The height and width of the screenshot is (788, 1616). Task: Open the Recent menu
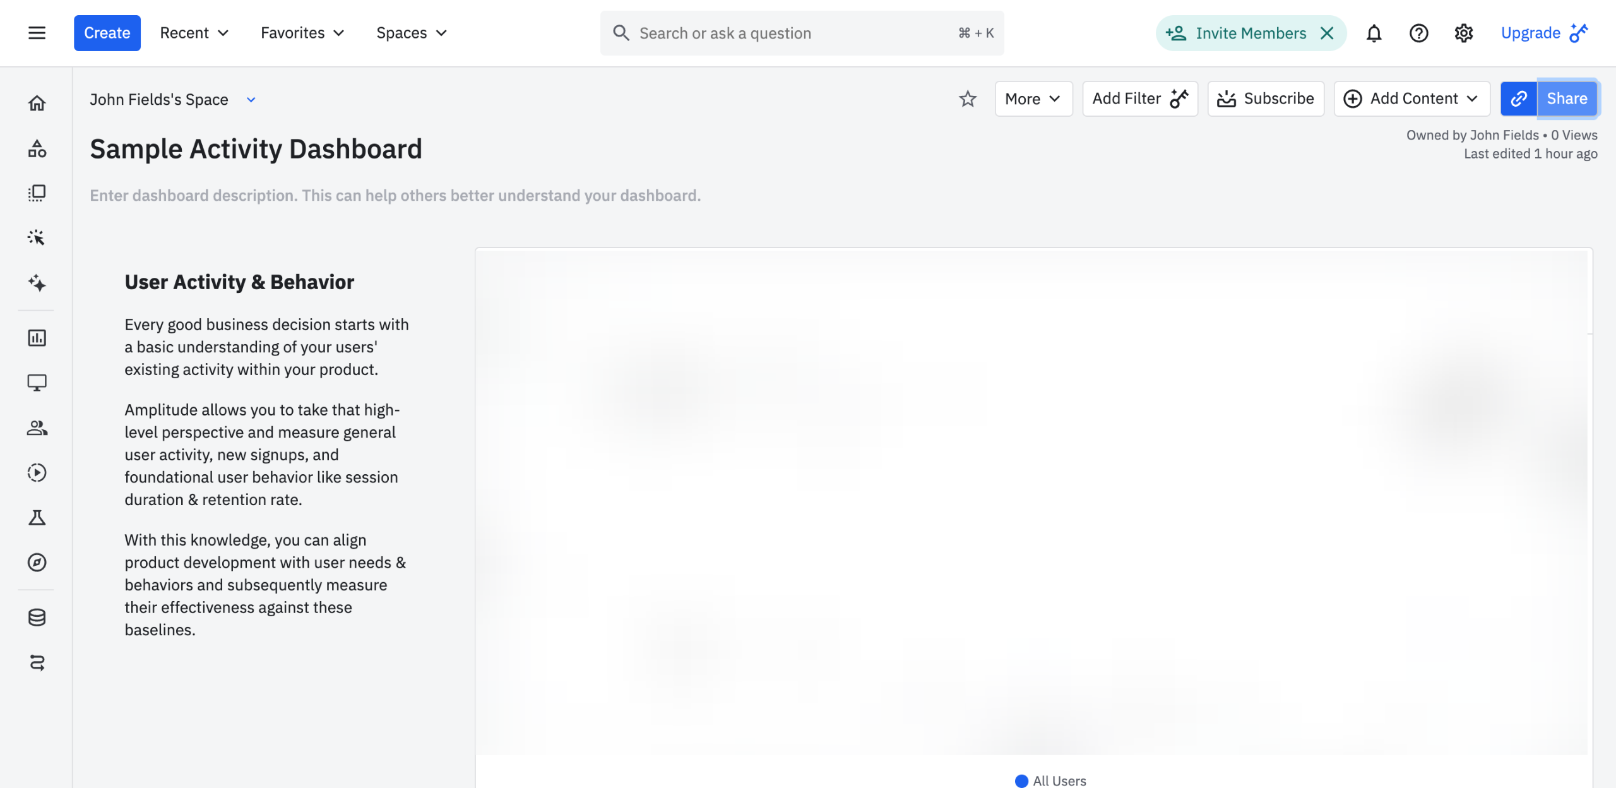point(194,33)
